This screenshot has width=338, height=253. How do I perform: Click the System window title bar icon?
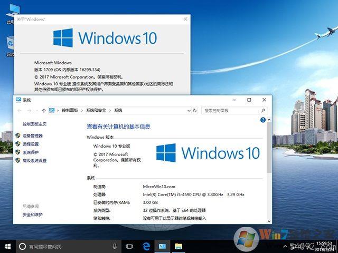(18, 100)
